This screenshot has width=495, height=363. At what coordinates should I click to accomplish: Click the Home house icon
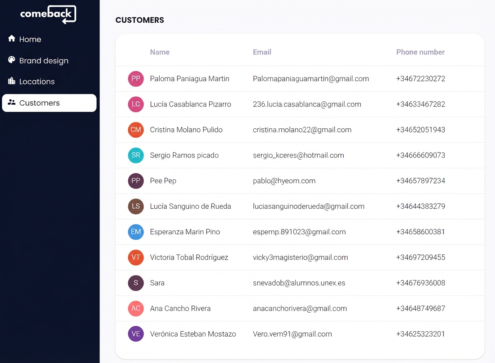coord(12,39)
